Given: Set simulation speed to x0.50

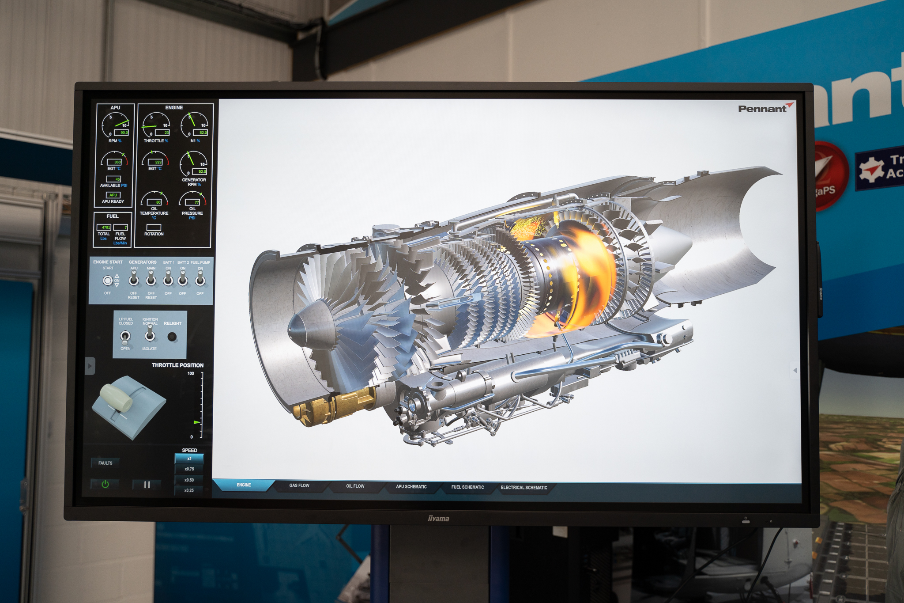Looking at the screenshot, I should point(189,480).
